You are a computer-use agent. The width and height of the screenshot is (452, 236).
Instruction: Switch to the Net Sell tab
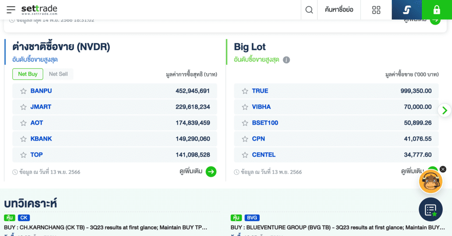[x=58, y=74]
